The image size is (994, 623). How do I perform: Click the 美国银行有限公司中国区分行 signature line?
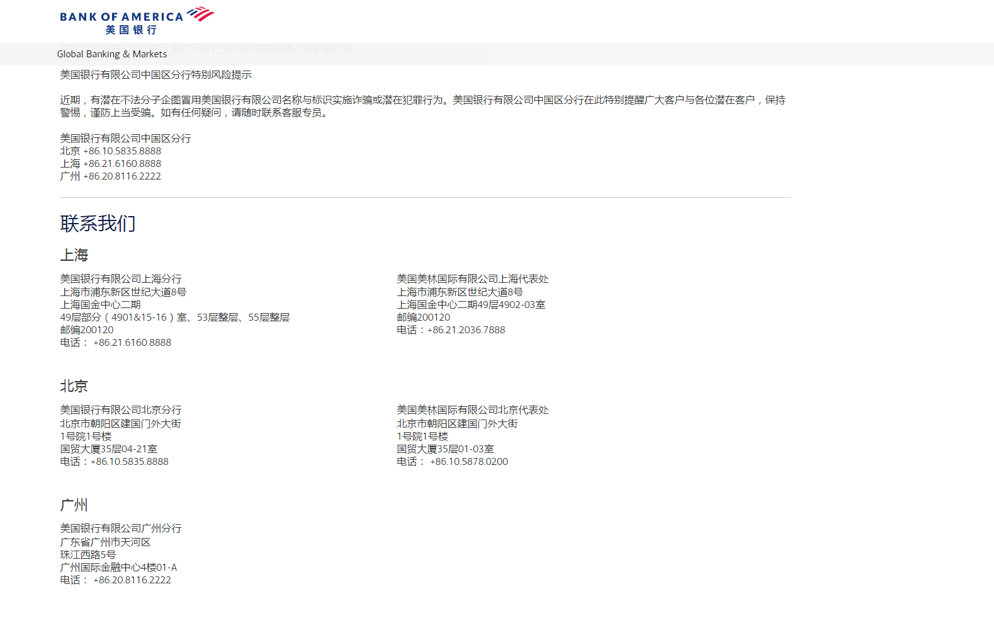[x=125, y=138]
